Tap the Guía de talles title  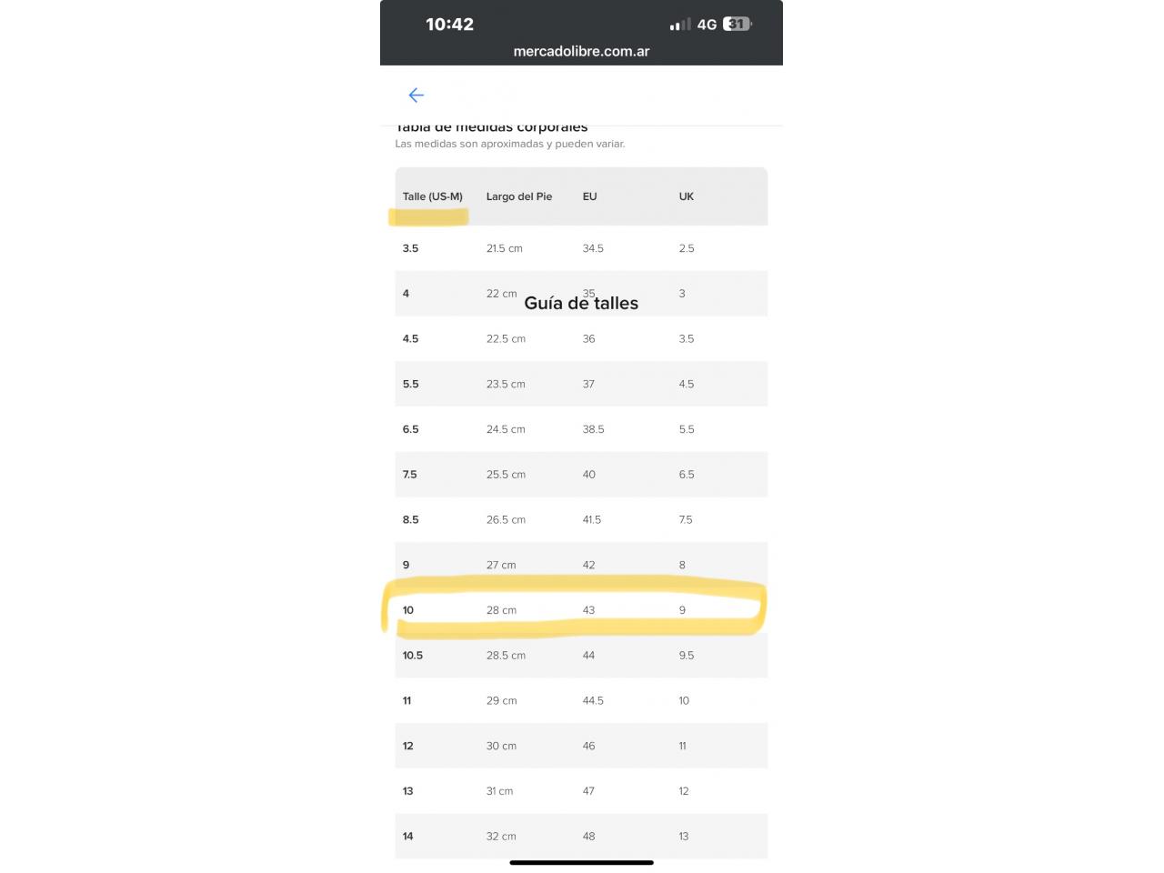[x=581, y=304]
